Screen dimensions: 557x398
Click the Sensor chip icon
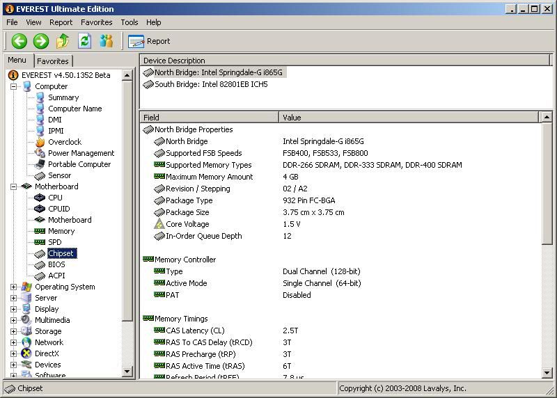40,175
